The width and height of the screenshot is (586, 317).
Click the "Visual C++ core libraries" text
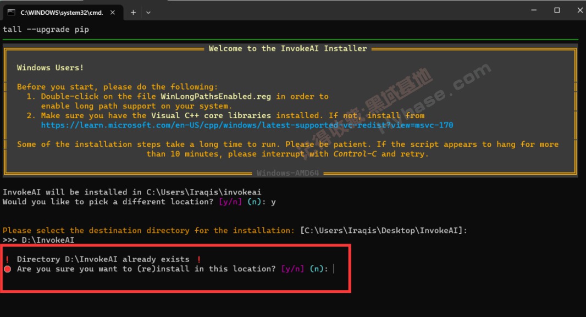tap(211, 115)
